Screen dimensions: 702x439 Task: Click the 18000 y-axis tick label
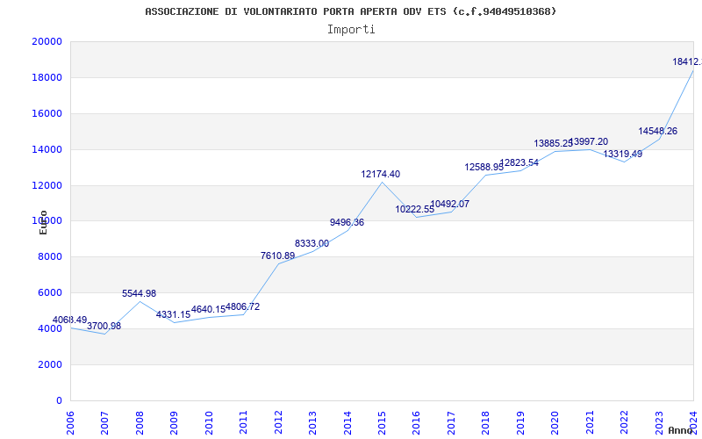point(47,77)
